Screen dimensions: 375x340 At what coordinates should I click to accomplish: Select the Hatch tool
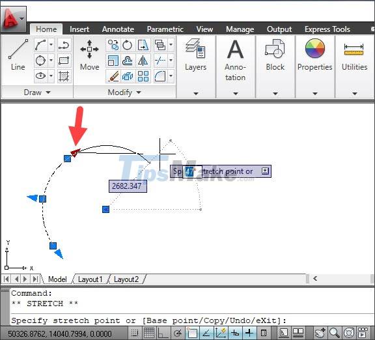tap(64, 76)
